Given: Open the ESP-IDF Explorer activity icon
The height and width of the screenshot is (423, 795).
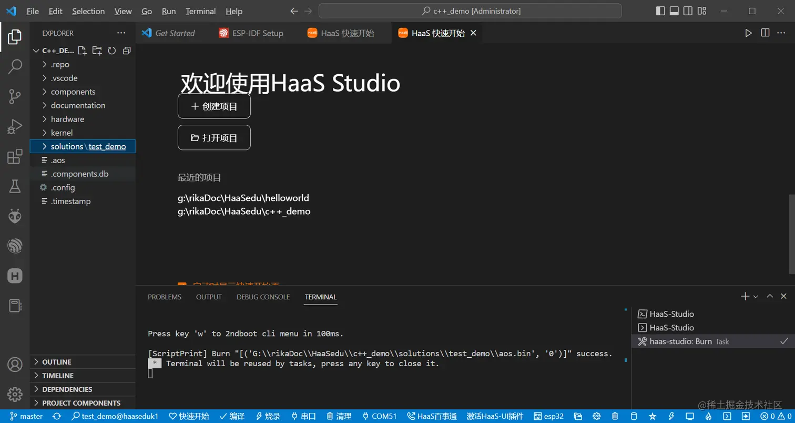Looking at the screenshot, I should [x=15, y=246].
